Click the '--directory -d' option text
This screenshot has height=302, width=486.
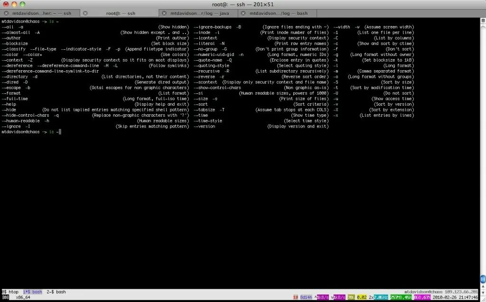tap(19, 77)
